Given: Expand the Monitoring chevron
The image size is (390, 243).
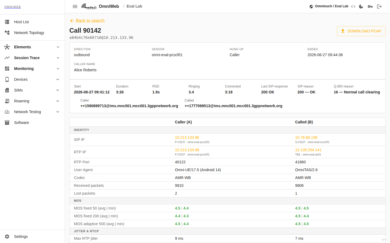Looking at the screenshot, I should click(x=58, y=69).
